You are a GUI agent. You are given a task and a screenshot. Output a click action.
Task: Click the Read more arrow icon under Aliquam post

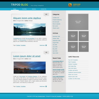46,45
